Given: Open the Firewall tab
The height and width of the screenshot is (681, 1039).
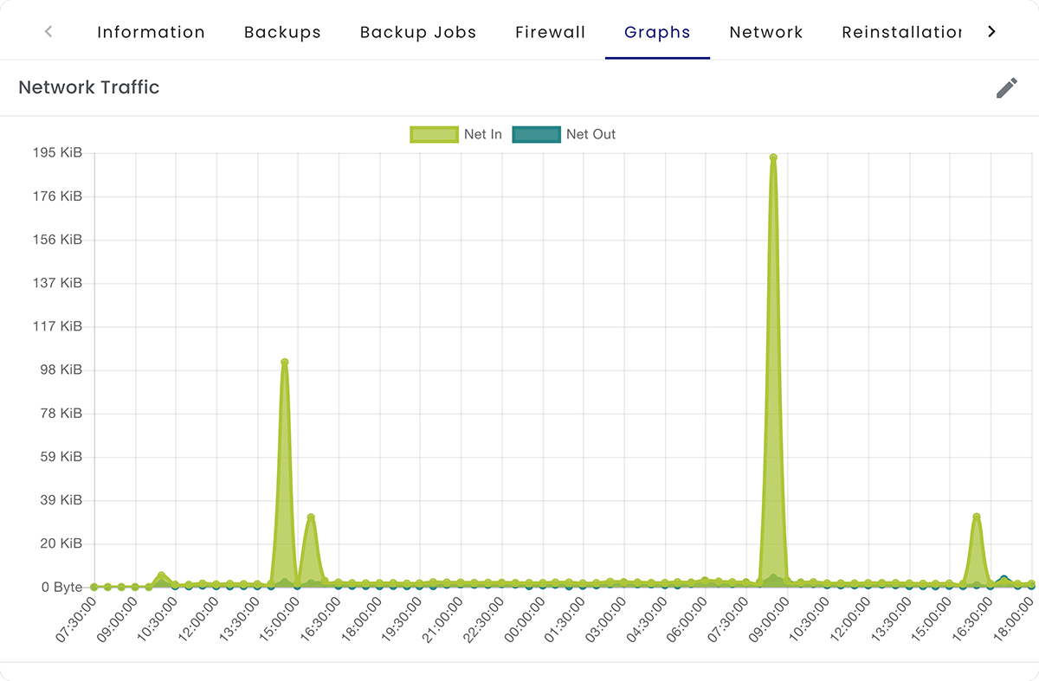Looking at the screenshot, I should click(x=550, y=33).
